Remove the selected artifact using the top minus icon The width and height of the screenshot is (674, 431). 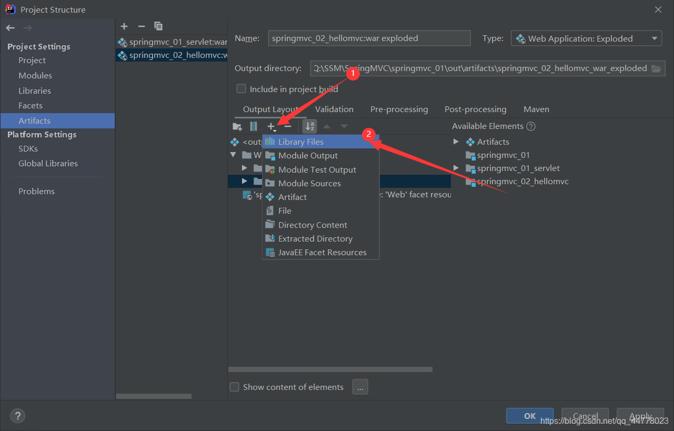141,26
